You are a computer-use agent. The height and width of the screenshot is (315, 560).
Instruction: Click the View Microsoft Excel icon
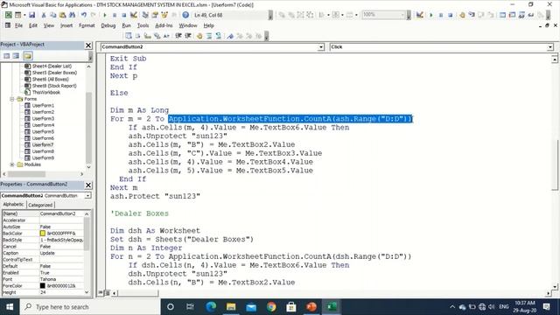8,15
